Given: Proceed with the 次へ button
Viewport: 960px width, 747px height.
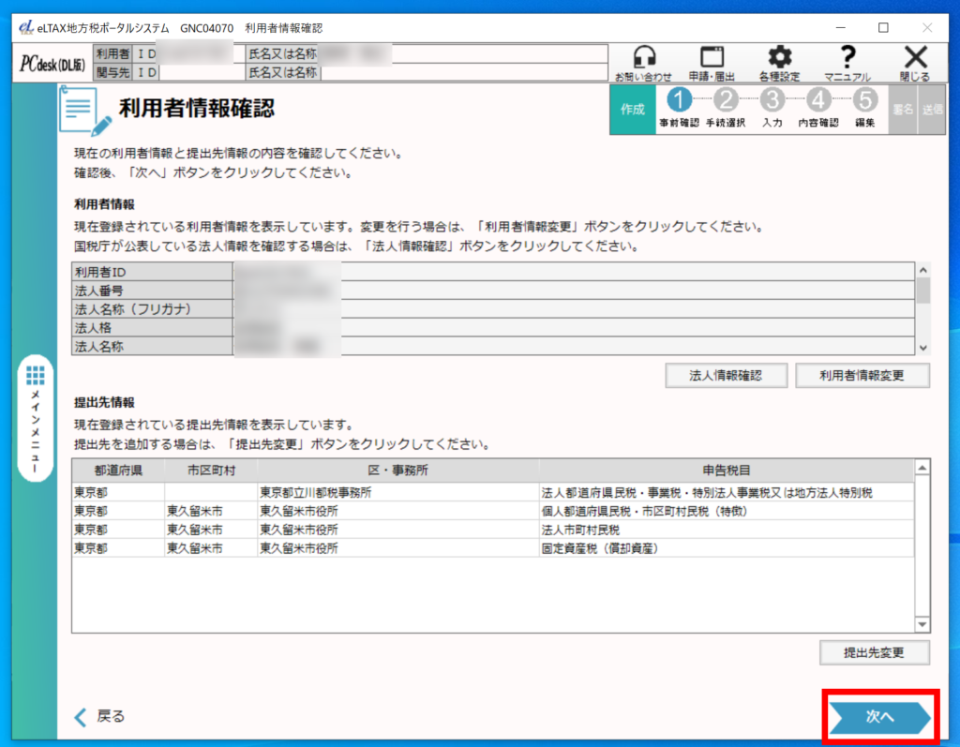Looking at the screenshot, I should coord(879,716).
